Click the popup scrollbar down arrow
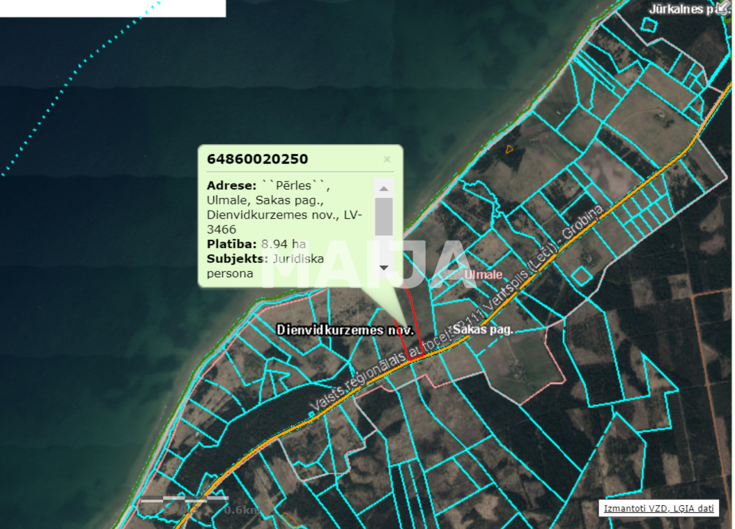 pyautogui.click(x=384, y=267)
